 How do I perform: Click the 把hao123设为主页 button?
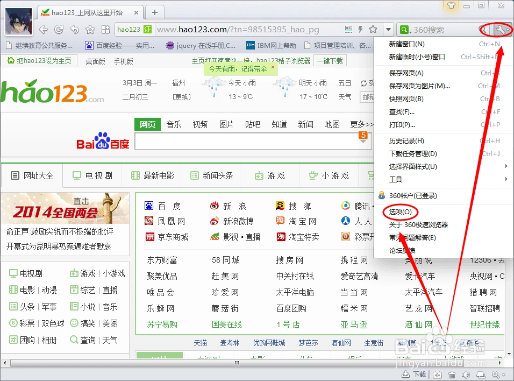(39, 61)
